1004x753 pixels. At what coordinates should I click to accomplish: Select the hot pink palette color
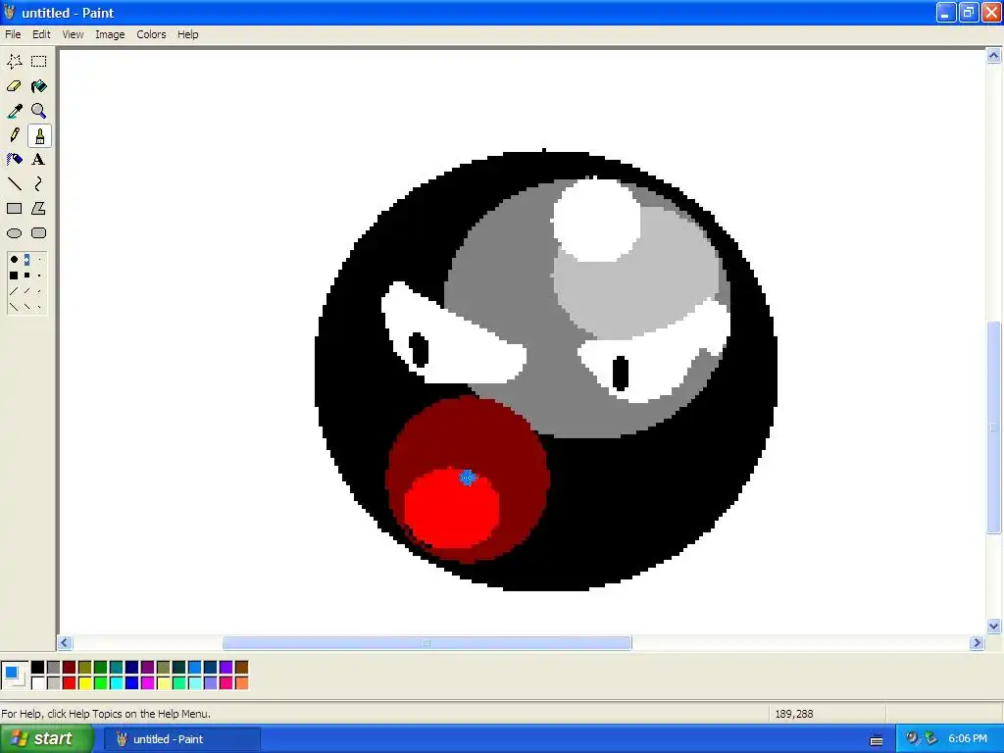pos(226,683)
